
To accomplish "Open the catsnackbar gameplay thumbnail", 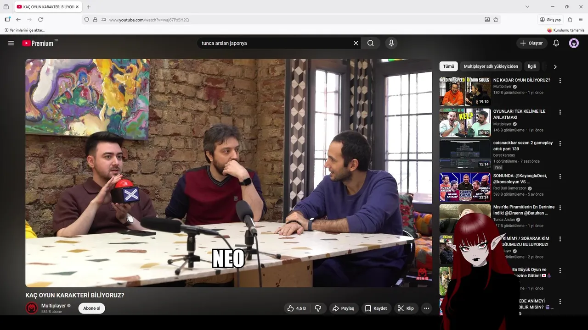I will pyautogui.click(x=465, y=154).
